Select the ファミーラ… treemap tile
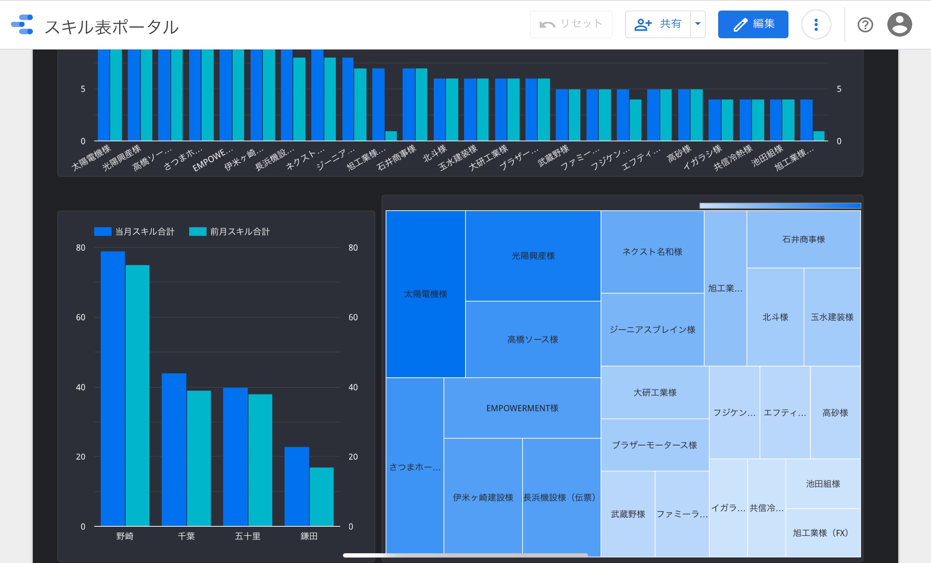 pyautogui.click(x=682, y=514)
